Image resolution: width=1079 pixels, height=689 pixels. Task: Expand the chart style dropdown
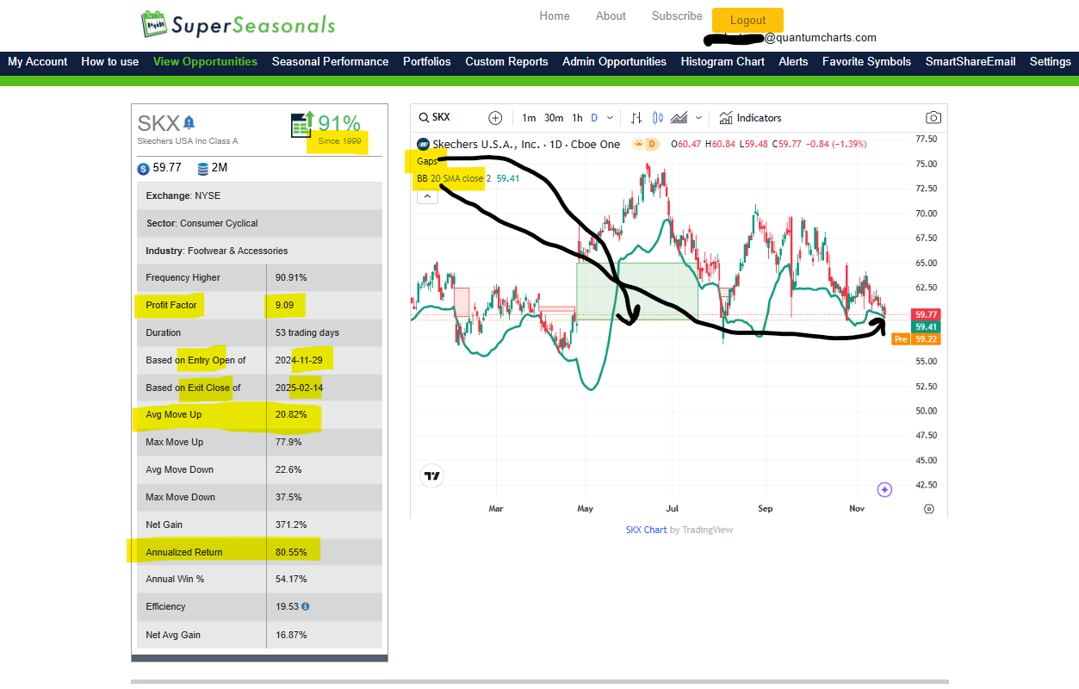coord(698,118)
